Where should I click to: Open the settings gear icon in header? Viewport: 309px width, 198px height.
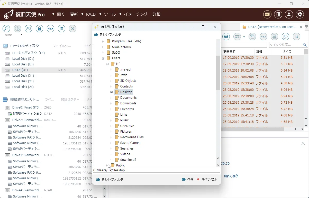click(300, 14)
